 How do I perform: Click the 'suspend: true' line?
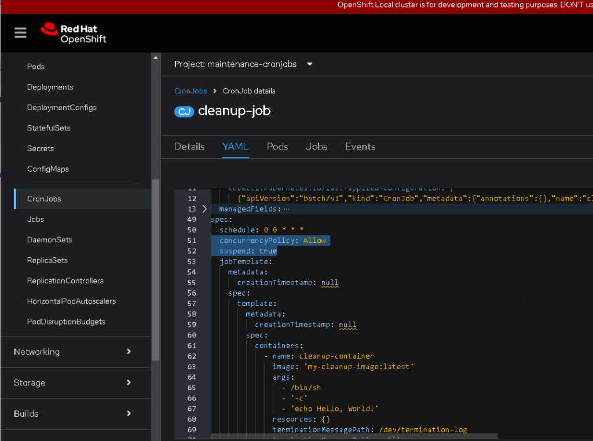pos(248,251)
